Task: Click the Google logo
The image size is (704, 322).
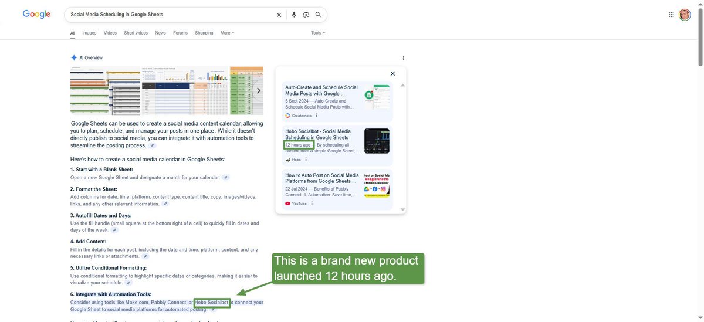Action: tap(36, 14)
